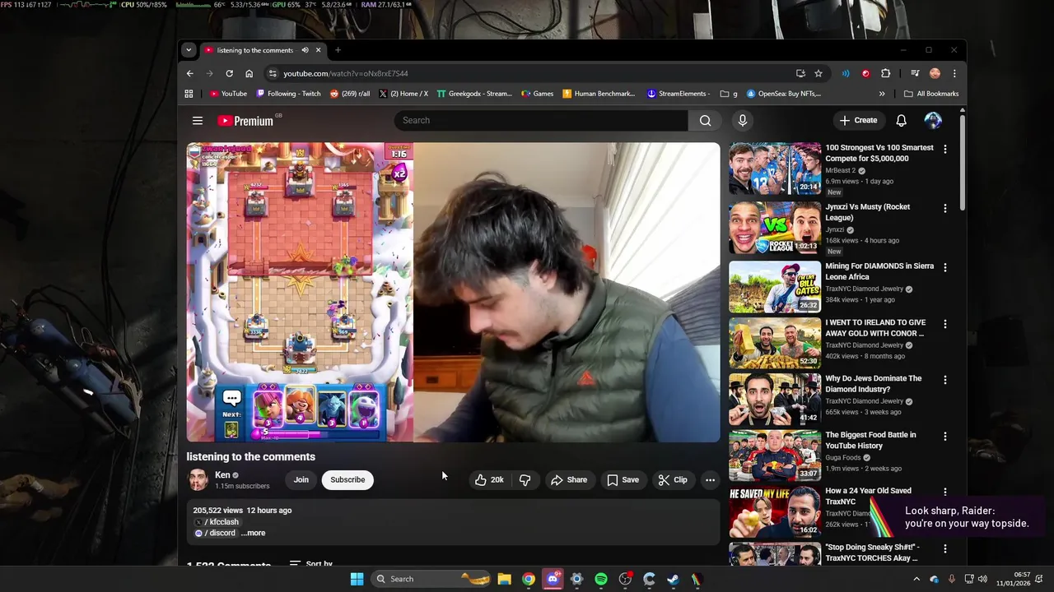Open Home / X bookmark

(403, 94)
